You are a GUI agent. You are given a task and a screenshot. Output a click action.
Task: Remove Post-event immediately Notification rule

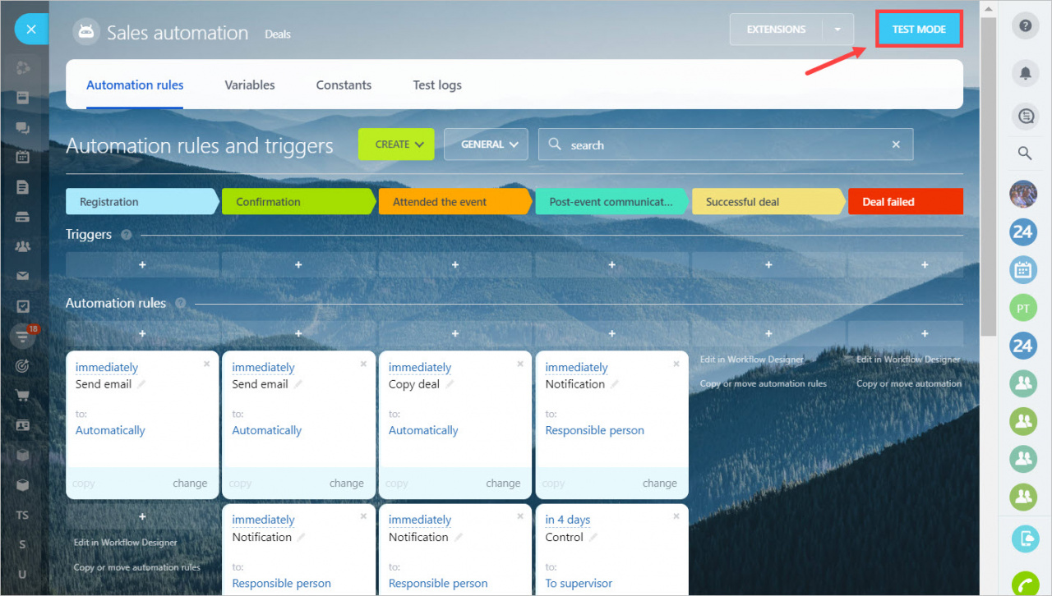tap(676, 364)
